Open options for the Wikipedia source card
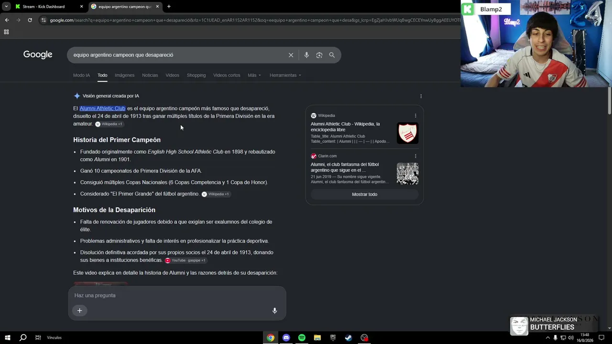Viewport: 612px width, 344px height. [x=415, y=116]
